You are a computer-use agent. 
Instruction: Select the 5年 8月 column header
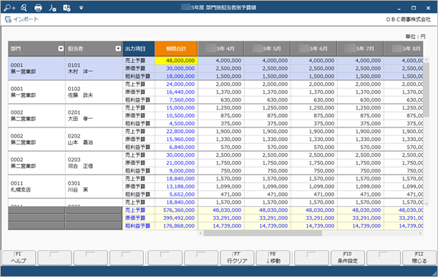coord(404,49)
